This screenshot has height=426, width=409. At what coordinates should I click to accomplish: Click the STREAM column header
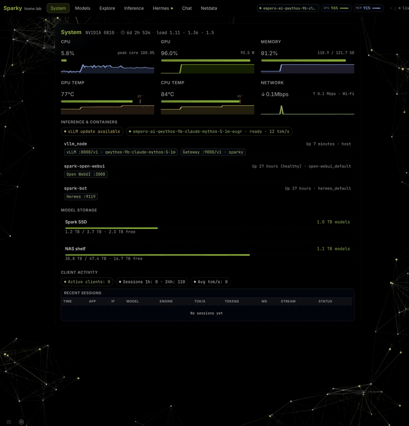click(x=288, y=301)
